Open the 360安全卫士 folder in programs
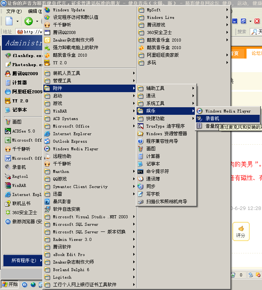 (x=183, y=32)
